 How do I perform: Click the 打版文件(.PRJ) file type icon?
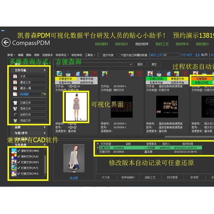pyautogui.click(x=14, y=174)
